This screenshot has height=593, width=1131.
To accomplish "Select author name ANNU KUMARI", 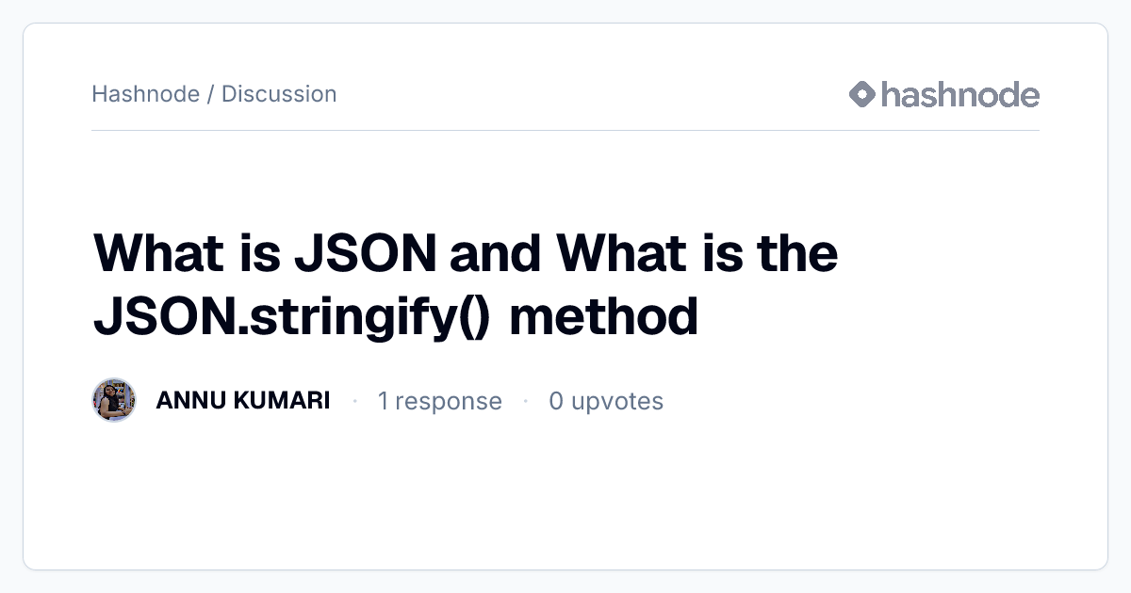I will (243, 401).
